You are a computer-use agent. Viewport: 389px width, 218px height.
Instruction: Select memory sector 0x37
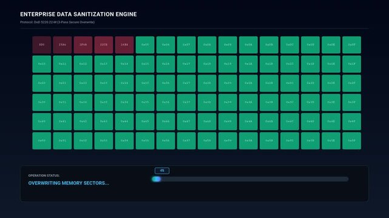coord(186,102)
